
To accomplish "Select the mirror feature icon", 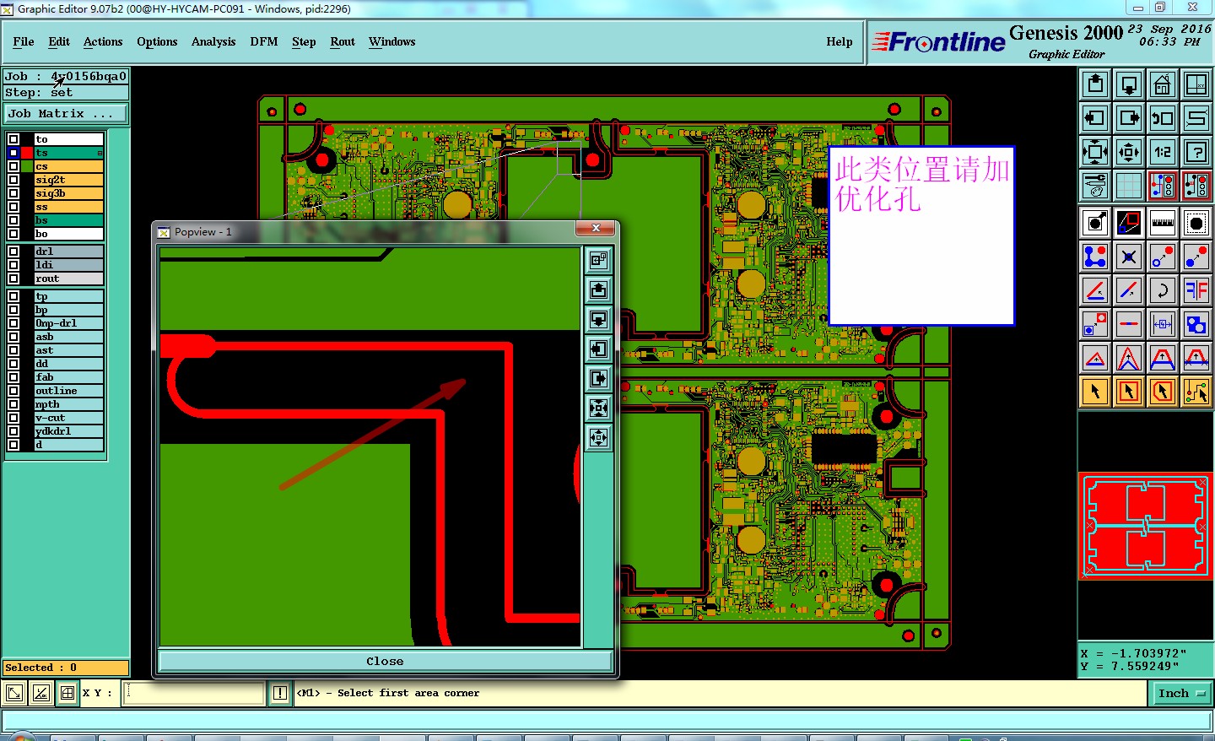I will click(1196, 290).
